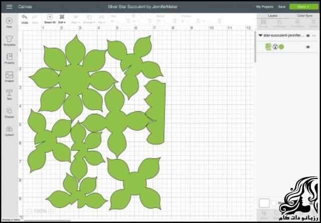Click Select All in toolbar
Image resolution: width=321 pixels, height=223 pixels.
coord(50,19)
